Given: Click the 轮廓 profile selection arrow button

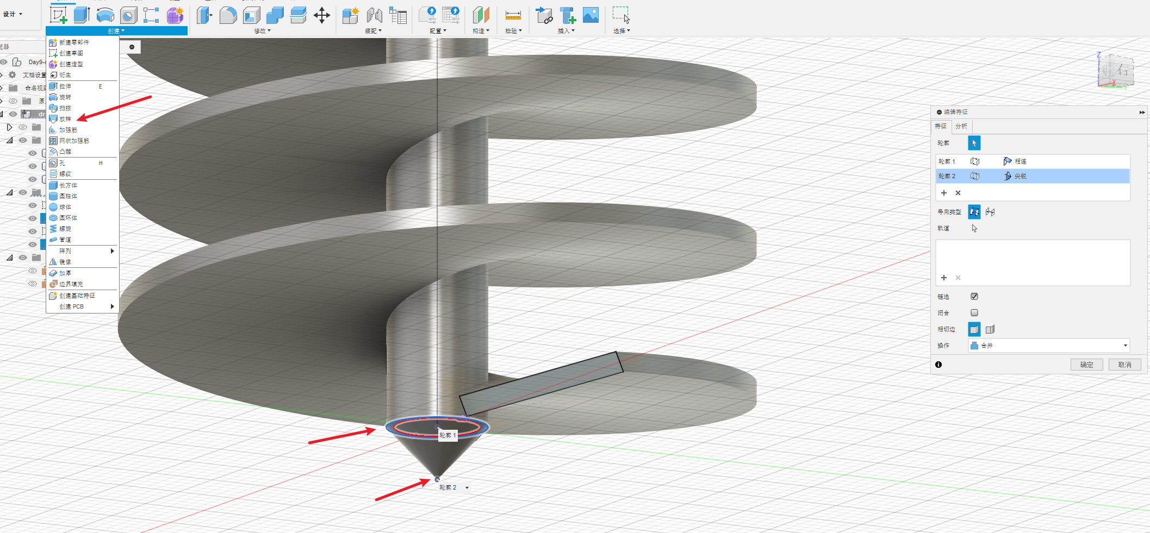Looking at the screenshot, I should click(974, 143).
